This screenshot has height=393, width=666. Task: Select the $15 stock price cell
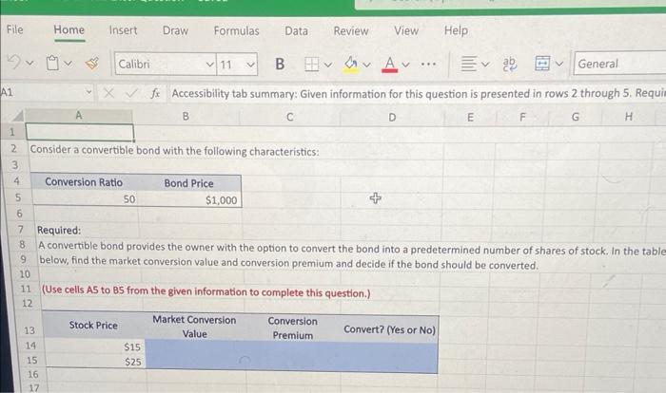(x=94, y=346)
